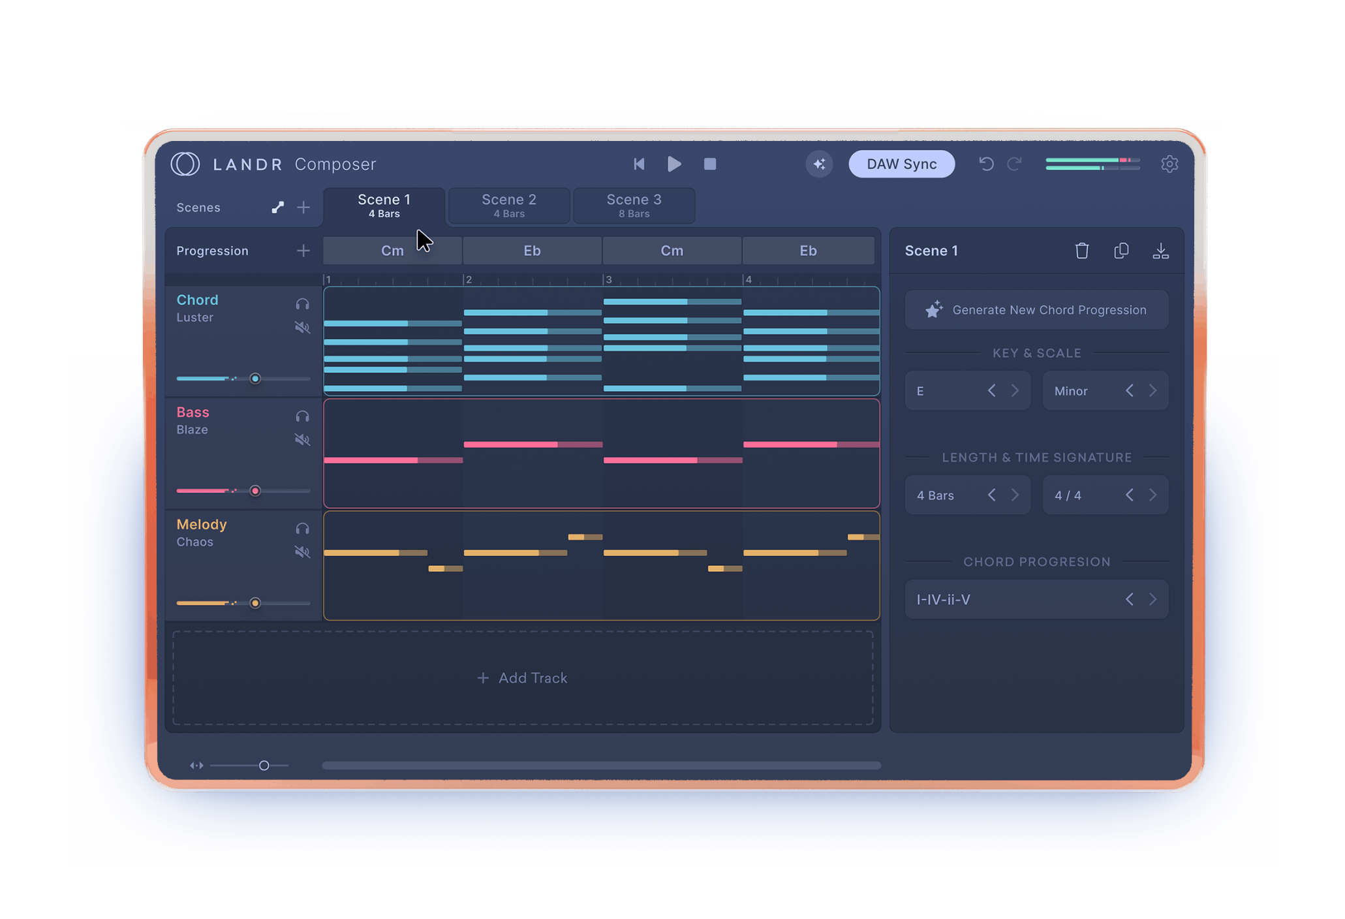Open the next key option after E

1015,390
